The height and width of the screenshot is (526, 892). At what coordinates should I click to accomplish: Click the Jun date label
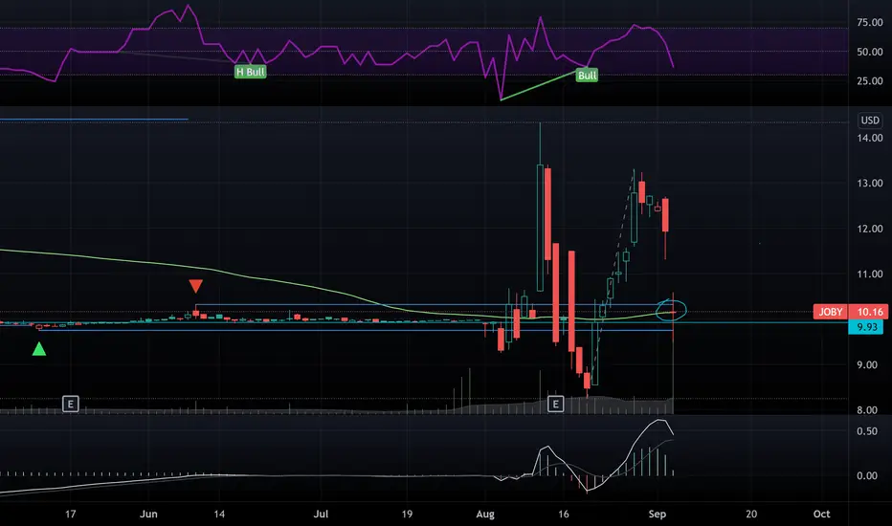[148, 514]
